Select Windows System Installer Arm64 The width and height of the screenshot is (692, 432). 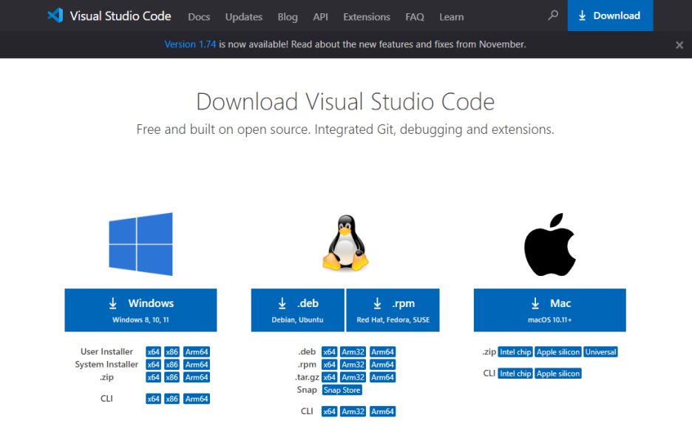click(x=197, y=365)
